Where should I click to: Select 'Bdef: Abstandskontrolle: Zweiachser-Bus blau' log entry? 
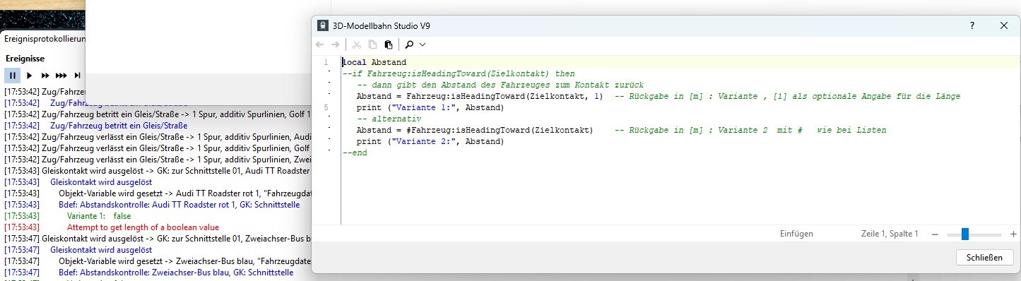pyautogui.click(x=176, y=273)
